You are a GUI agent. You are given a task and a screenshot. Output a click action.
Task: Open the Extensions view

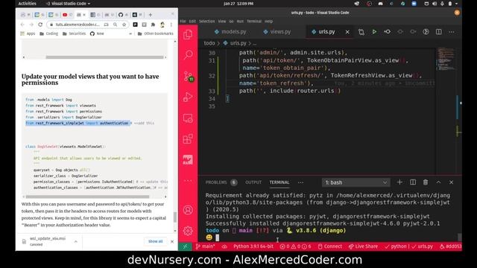pyautogui.click(x=188, y=139)
